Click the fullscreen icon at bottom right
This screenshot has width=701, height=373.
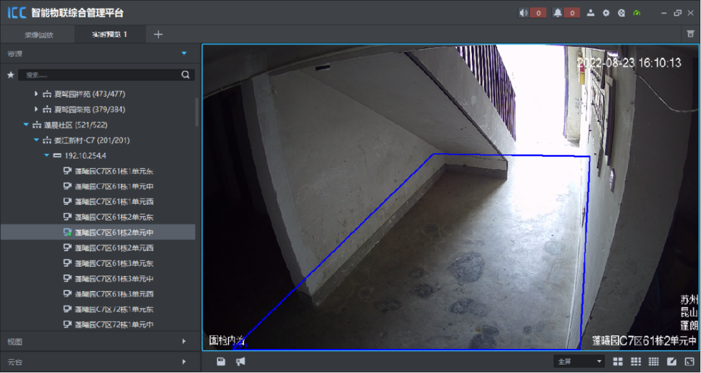[689, 361]
